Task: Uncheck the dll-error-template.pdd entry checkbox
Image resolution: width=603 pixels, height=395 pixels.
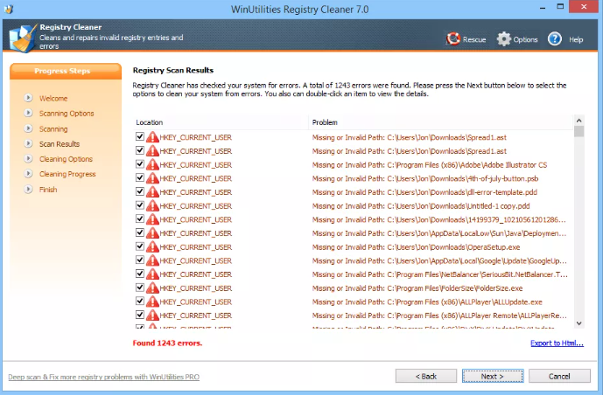Action: (x=140, y=191)
